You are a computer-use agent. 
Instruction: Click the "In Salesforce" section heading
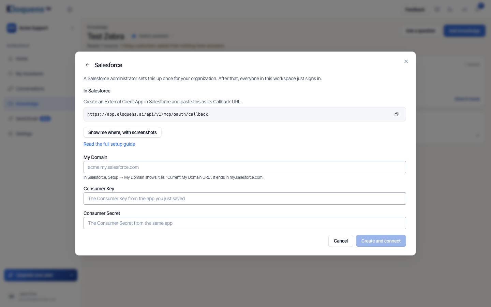[97, 91]
